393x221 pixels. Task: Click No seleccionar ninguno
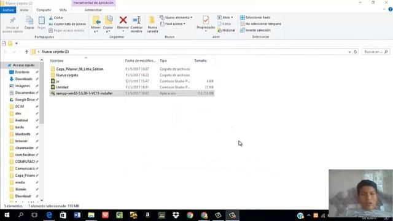pyautogui.click(x=260, y=24)
